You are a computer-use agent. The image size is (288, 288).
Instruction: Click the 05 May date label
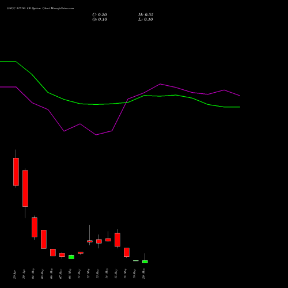click(x=43, y=274)
